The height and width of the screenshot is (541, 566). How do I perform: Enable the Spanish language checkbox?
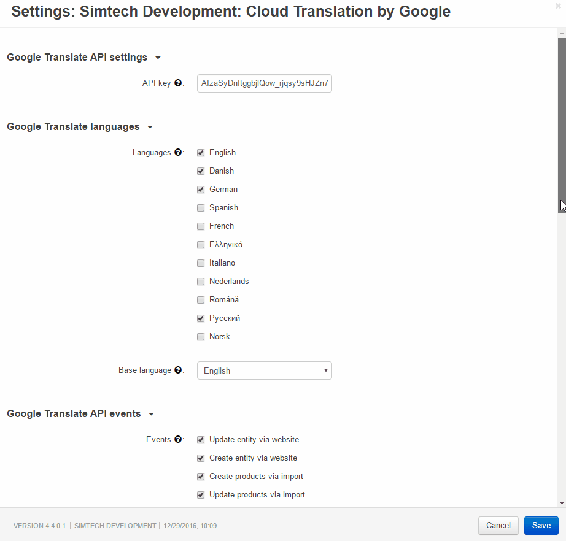point(201,208)
